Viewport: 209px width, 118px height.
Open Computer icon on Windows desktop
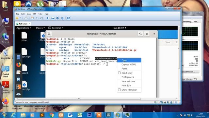pos(6,22)
